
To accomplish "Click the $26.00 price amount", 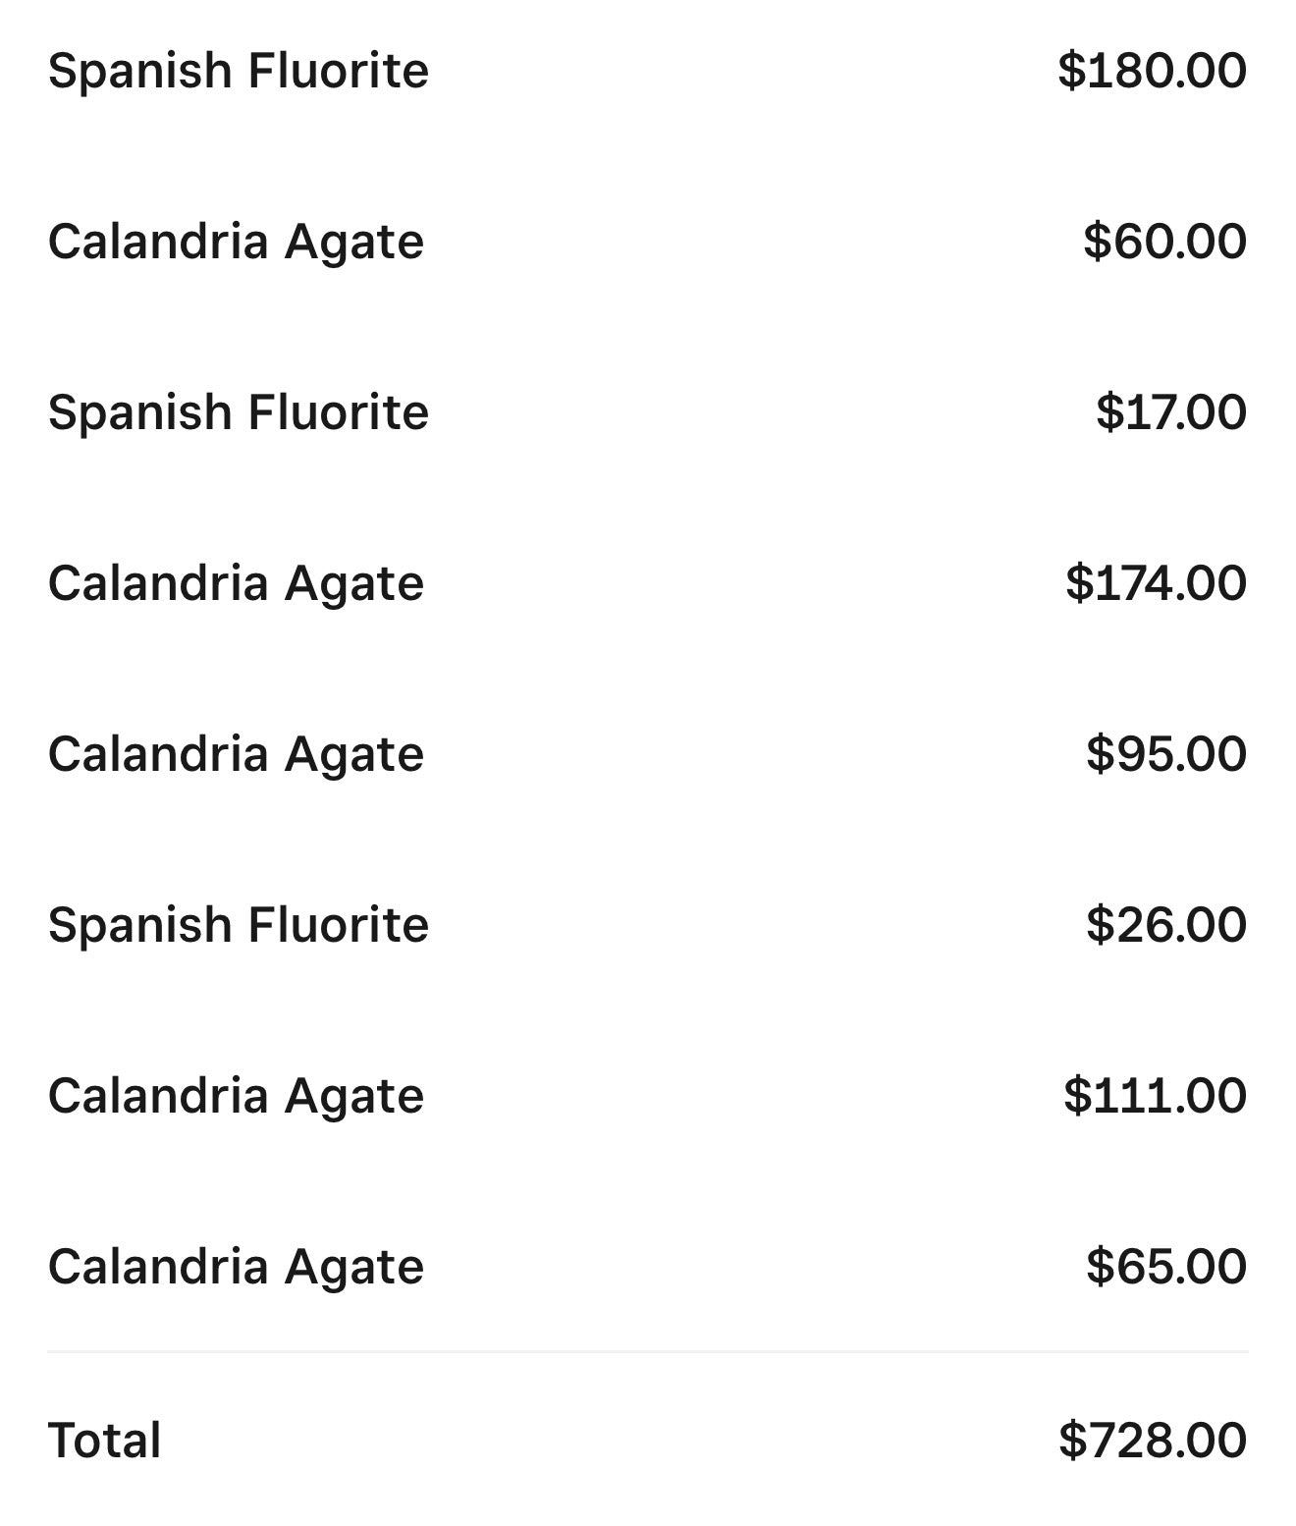I will 1165,925.
